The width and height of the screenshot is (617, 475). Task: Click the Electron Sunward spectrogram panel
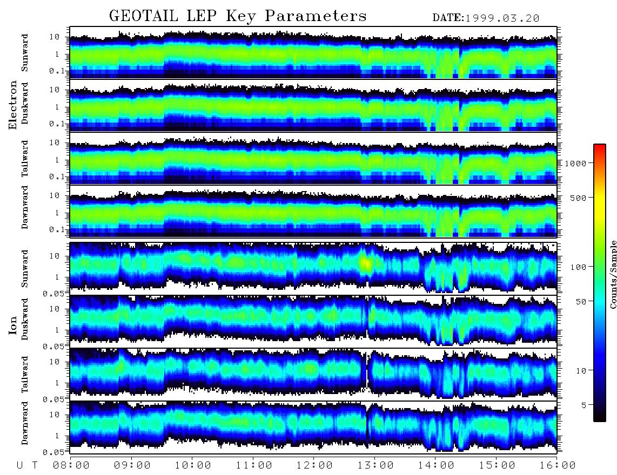[313, 52]
